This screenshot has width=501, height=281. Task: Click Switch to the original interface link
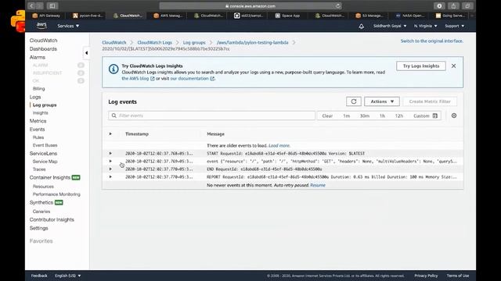(x=431, y=41)
